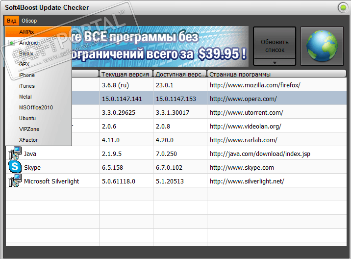Choose the iPhone skin
Viewport: 351px width, 259px height.
pos(38,75)
